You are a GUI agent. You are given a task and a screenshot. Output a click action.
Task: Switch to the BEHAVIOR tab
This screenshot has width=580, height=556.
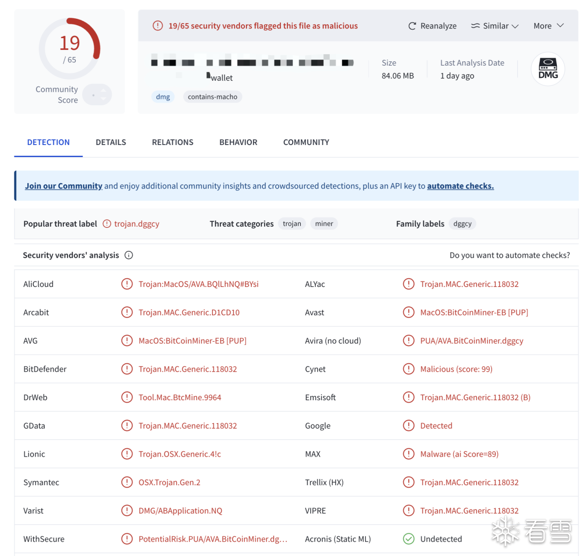pyautogui.click(x=238, y=142)
